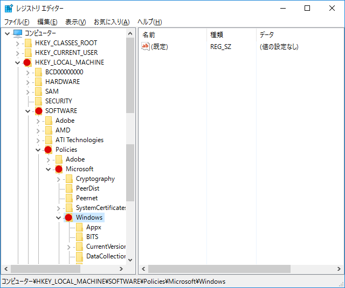This screenshot has width=345, height=288.
Task: Expand the HKEY_CURRENT_USER key
Action: coord(18,53)
